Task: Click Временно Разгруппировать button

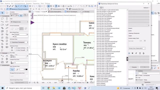Action: (x=19, y=9)
